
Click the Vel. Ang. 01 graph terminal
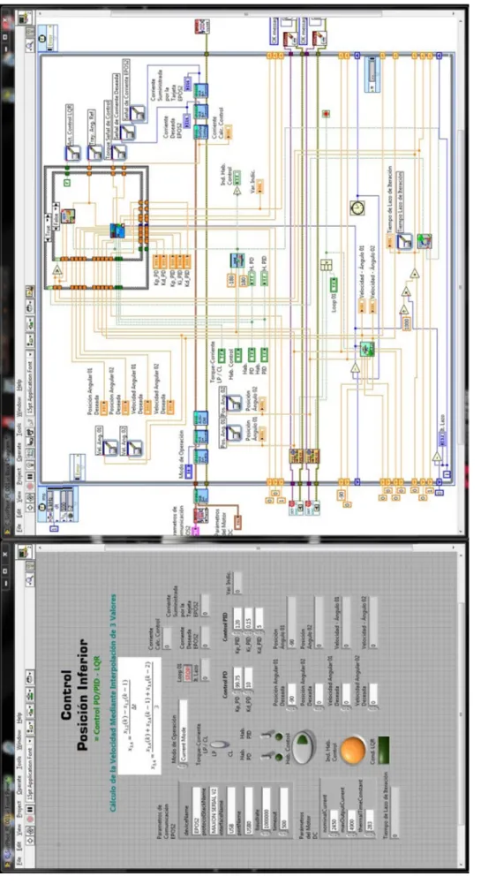[110, 448]
